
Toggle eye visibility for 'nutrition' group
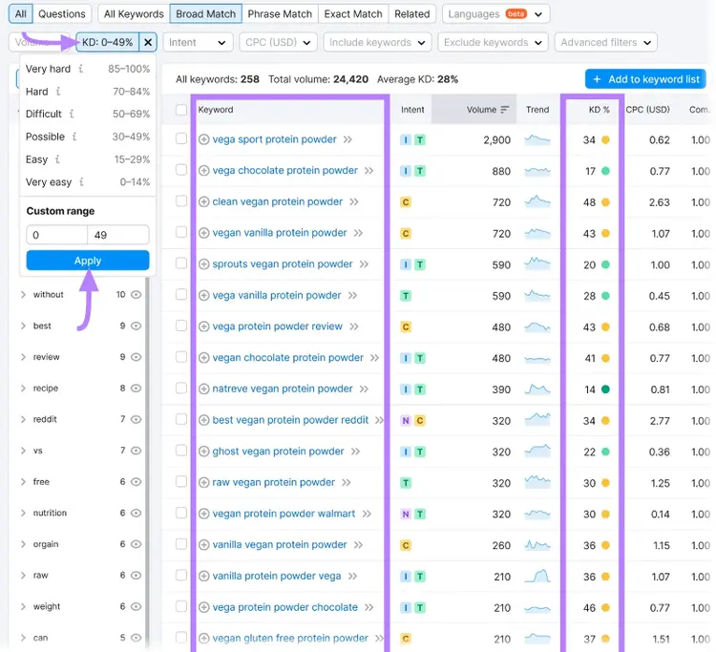[137, 514]
